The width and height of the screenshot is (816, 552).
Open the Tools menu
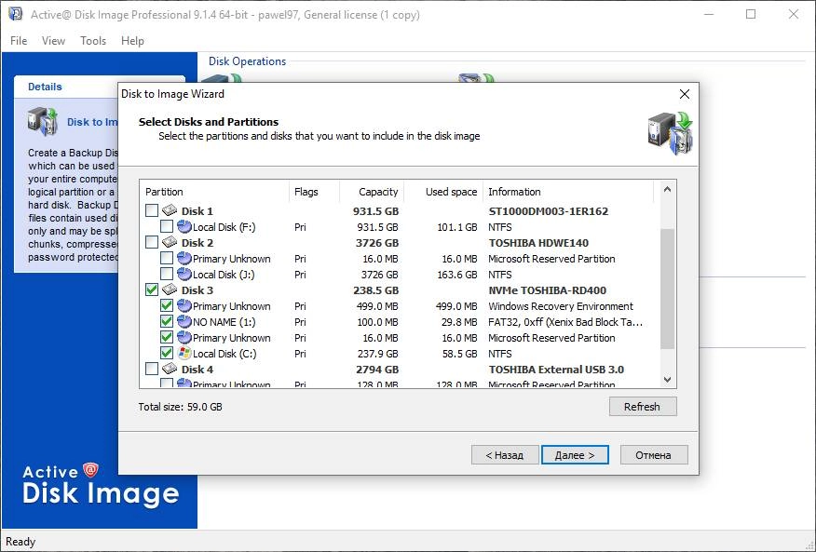tap(93, 41)
